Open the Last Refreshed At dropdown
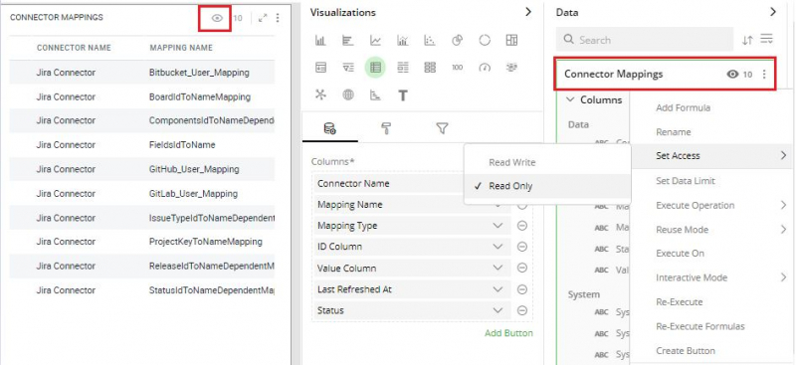796x365 pixels. tap(498, 289)
